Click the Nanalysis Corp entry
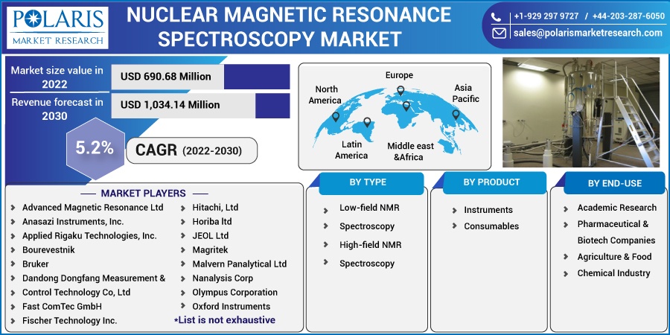Screen dimensions: 670x335 pyautogui.click(x=223, y=278)
